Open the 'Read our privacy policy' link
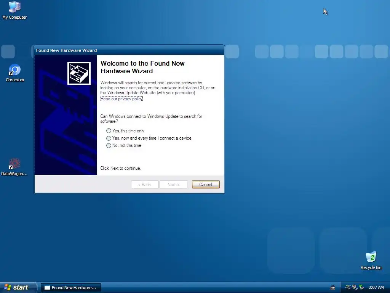This screenshot has height=293, width=390. tap(121, 99)
